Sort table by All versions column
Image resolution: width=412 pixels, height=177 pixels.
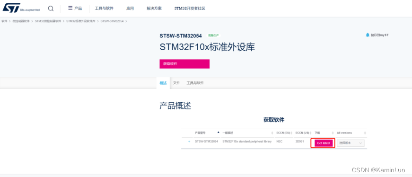tap(351, 133)
